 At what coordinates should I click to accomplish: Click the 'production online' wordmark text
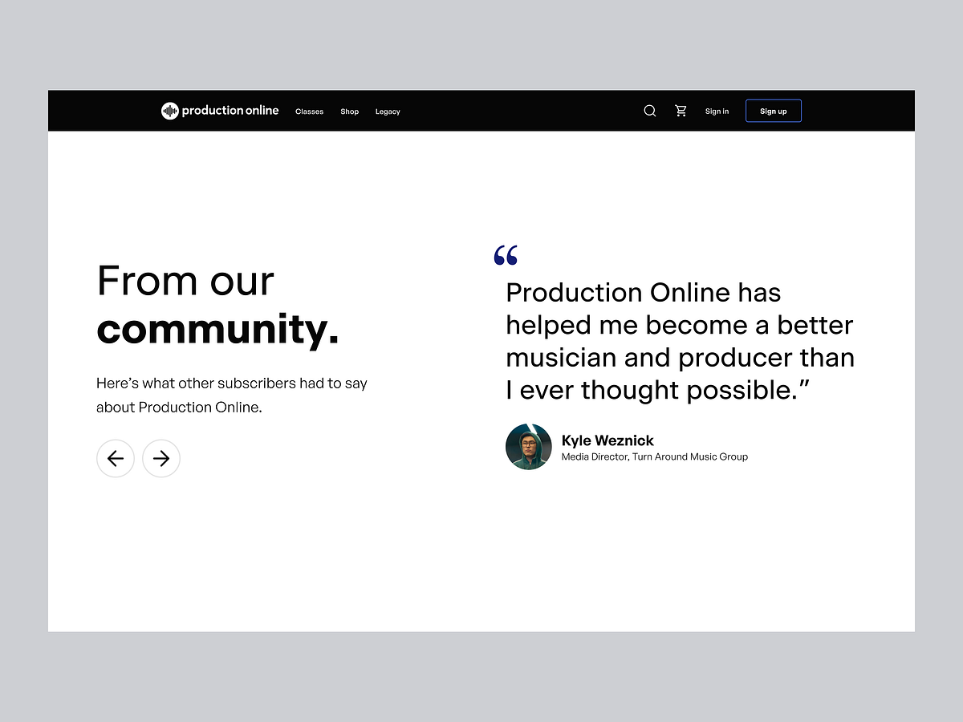(x=231, y=111)
